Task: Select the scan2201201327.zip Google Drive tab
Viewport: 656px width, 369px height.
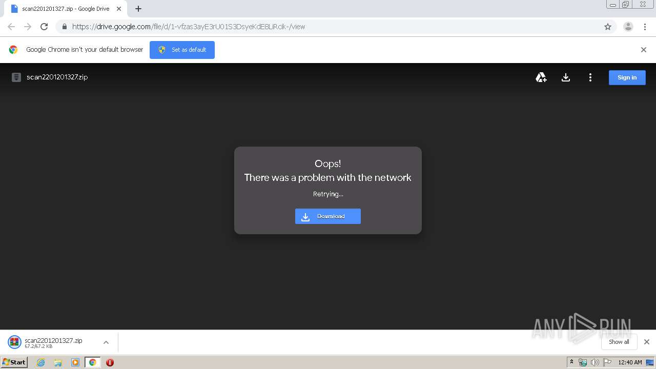Action: click(65, 9)
